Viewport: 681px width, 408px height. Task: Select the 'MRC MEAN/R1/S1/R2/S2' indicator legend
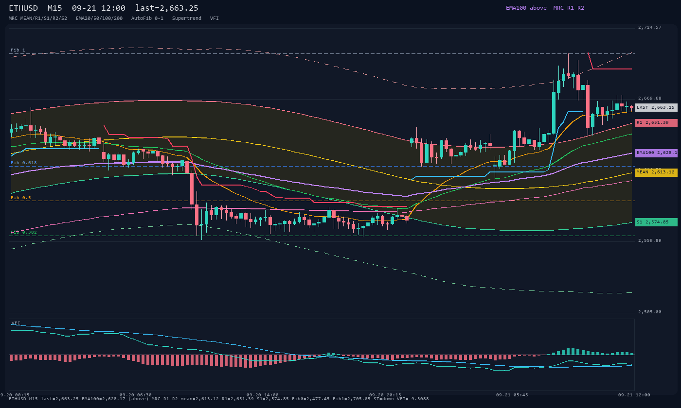click(38, 18)
